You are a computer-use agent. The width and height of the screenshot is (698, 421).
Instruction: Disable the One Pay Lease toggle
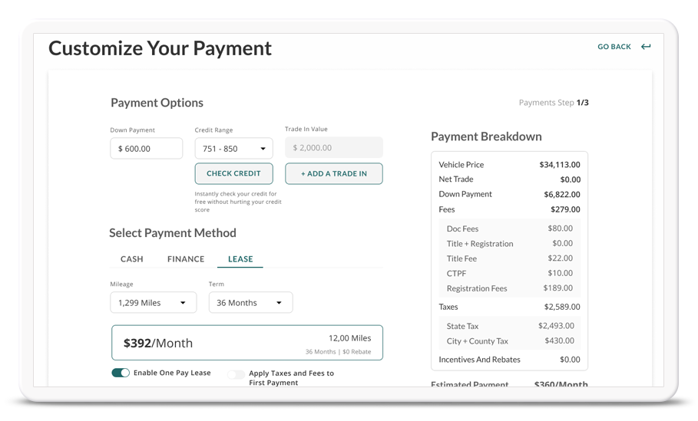(121, 373)
